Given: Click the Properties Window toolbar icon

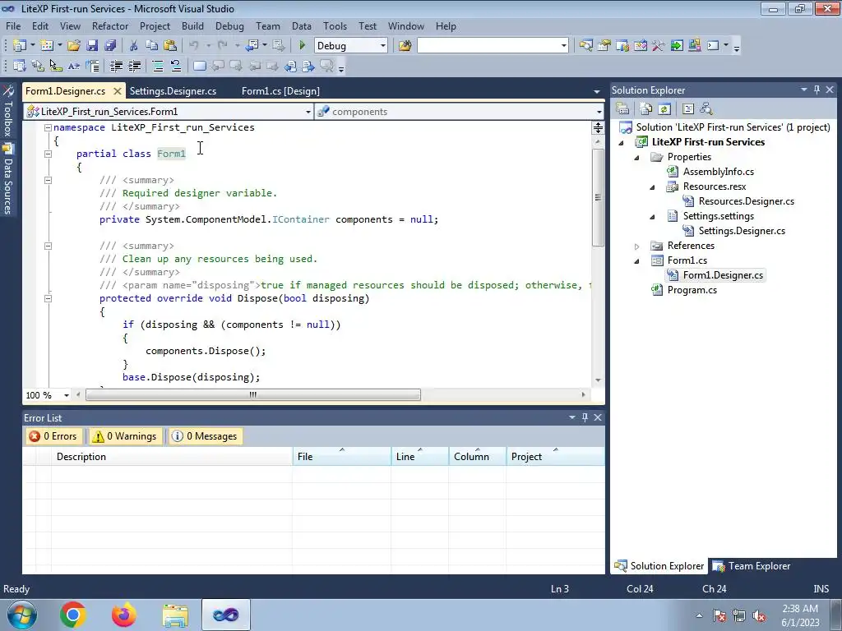Looking at the screenshot, I should (604, 46).
